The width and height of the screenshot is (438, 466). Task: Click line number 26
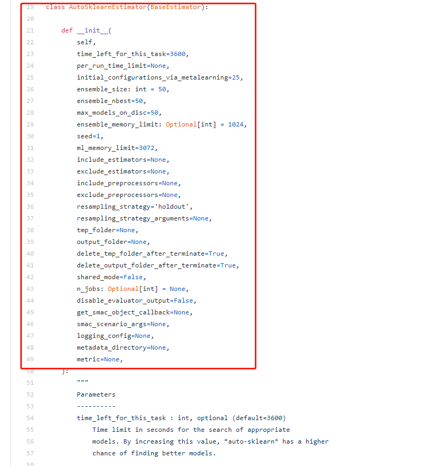coord(30,89)
